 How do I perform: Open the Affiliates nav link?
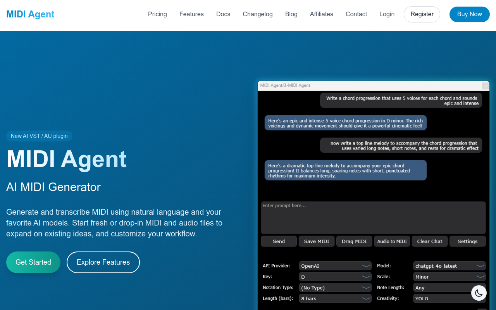click(x=322, y=14)
